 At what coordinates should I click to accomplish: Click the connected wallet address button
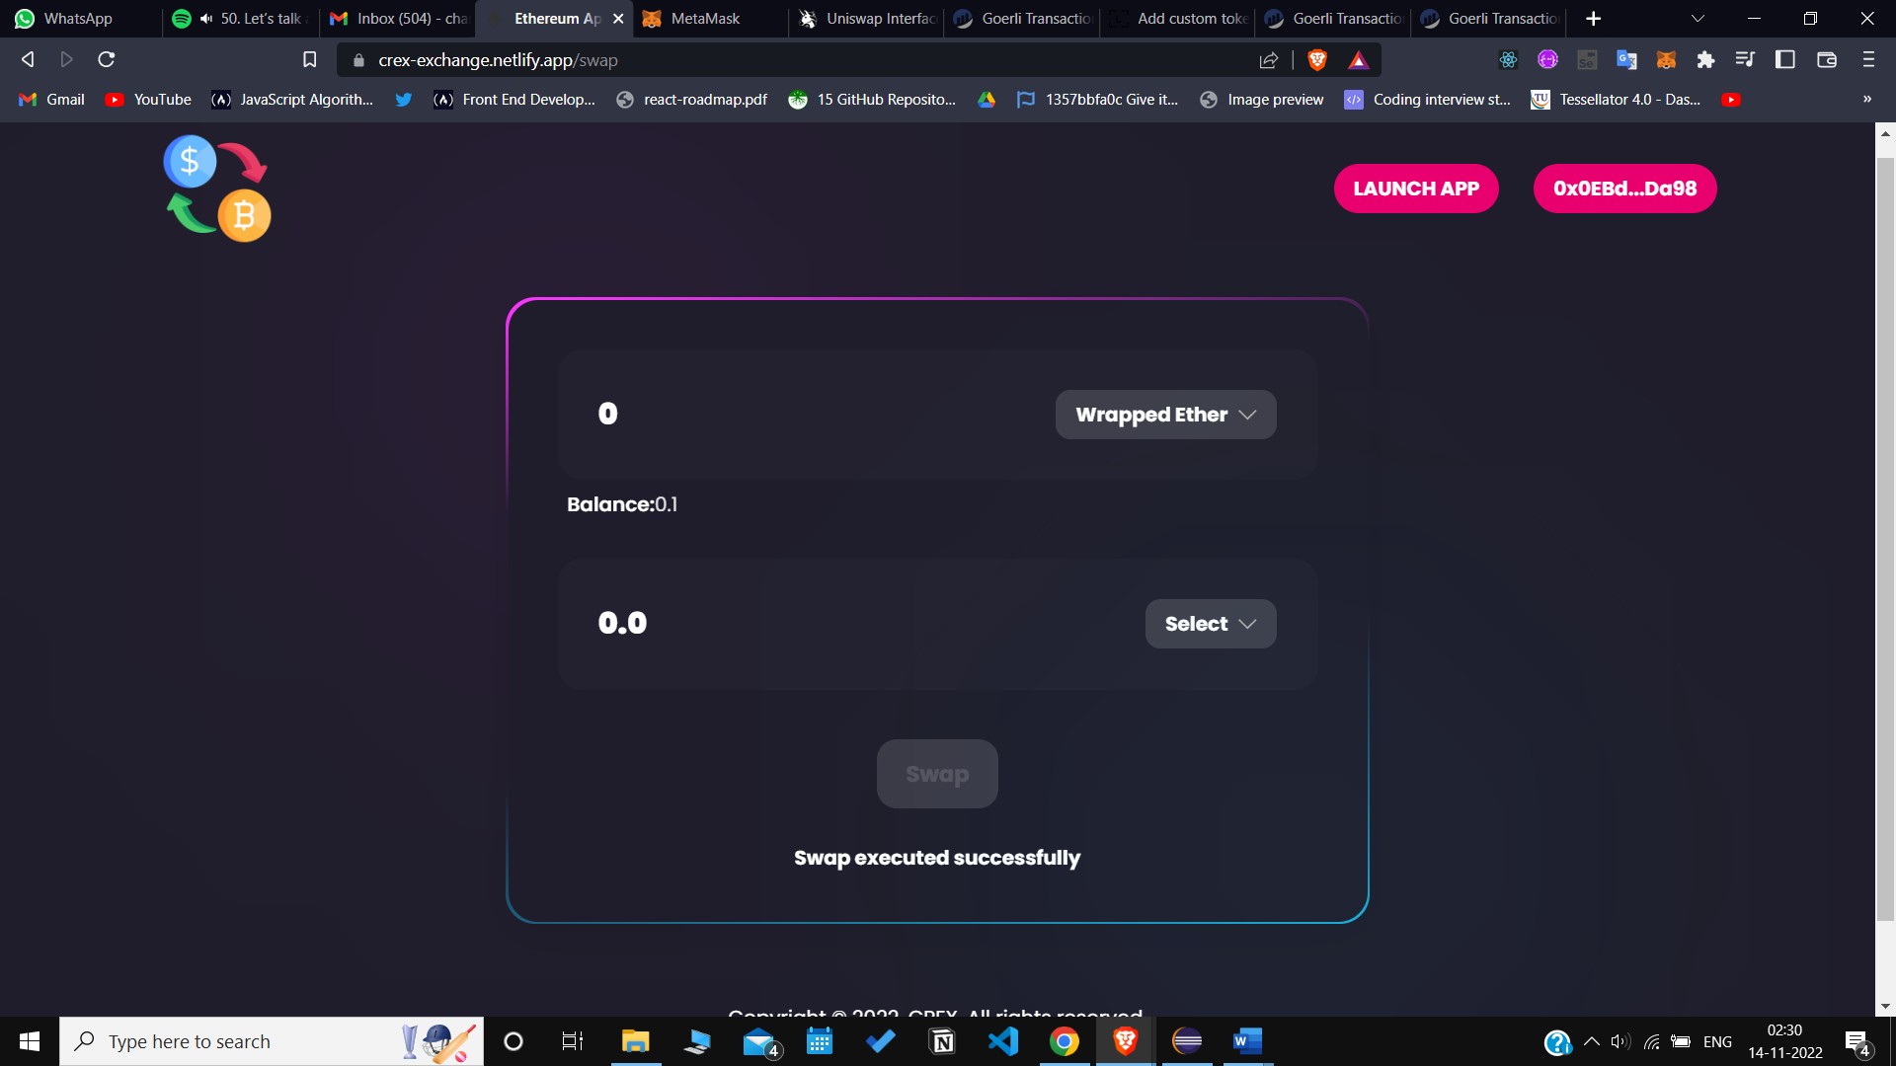click(x=1625, y=189)
